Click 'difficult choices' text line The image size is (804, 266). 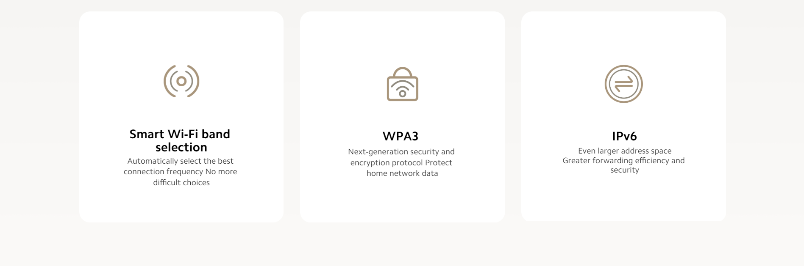(x=181, y=183)
